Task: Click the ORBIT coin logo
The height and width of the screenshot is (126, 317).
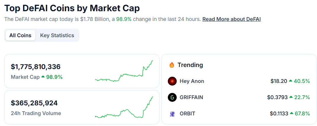Action: 172,114
